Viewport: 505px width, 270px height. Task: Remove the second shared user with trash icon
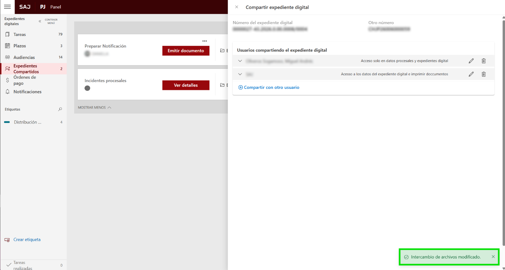(x=484, y=74)
